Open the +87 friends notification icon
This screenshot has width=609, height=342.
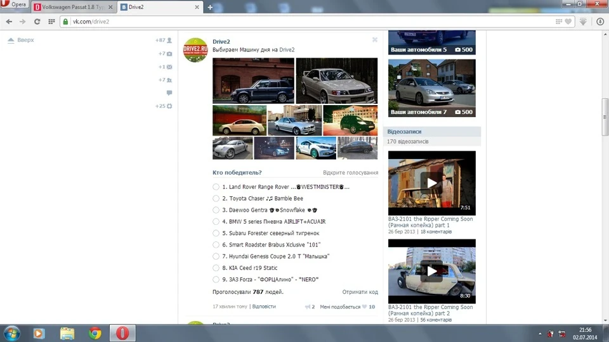(164, 41)
